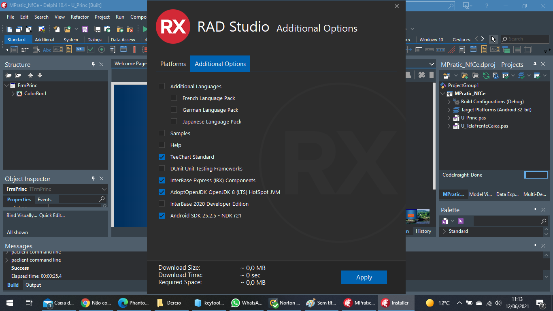Select the TMemo palette component icon
553x311 pixels.
pos(69,49)
